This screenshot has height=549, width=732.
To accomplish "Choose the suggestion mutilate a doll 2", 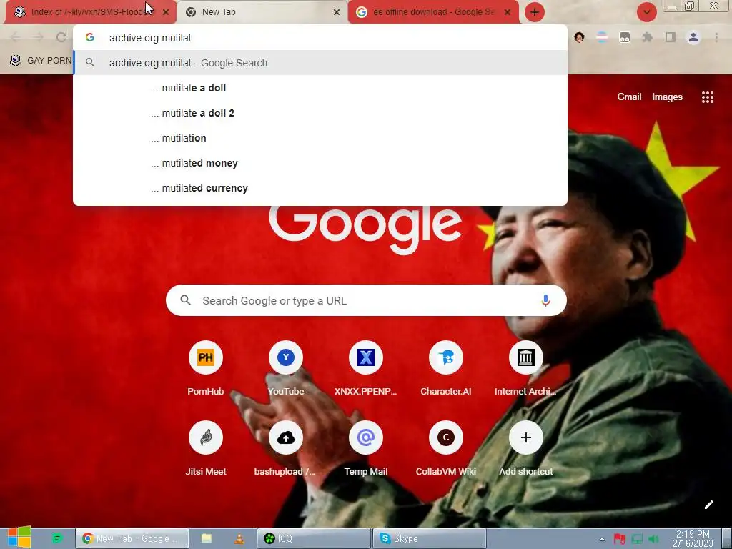I will [320, 113].
